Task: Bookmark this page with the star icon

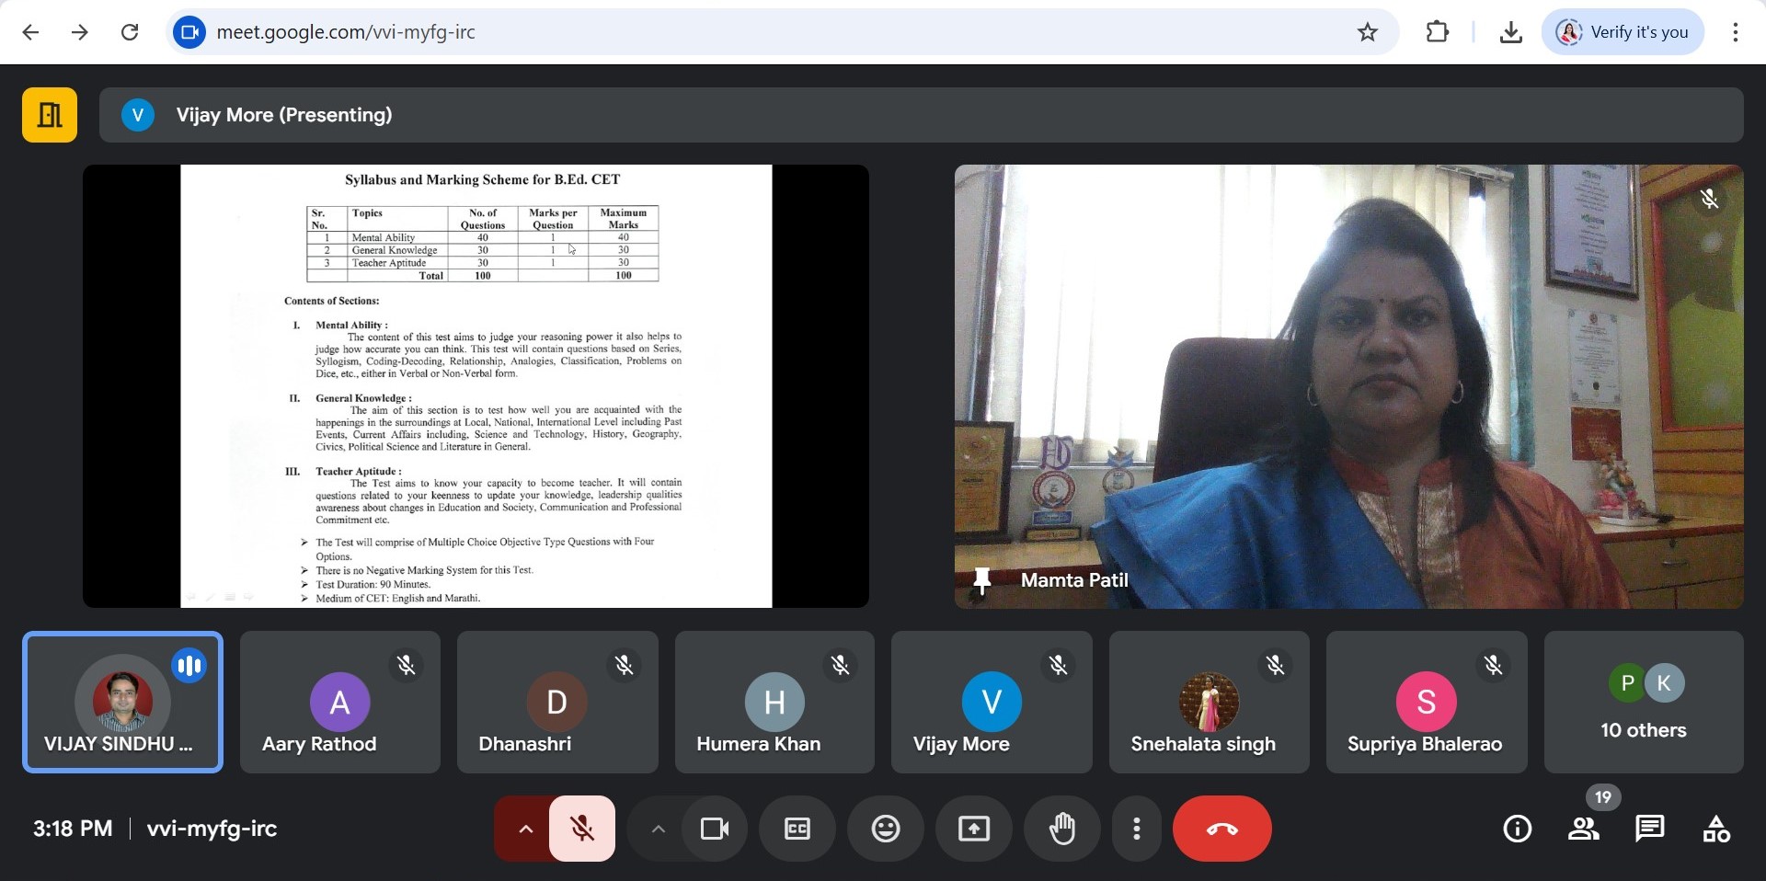Action: [x=1367, y=32]
